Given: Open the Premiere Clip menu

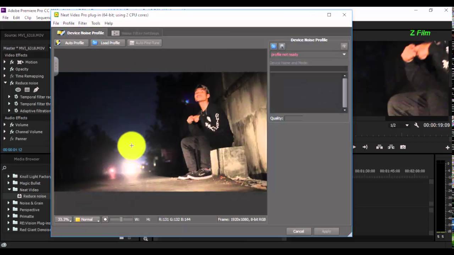Looking at the screenshot, I should (x=28, y=18).
